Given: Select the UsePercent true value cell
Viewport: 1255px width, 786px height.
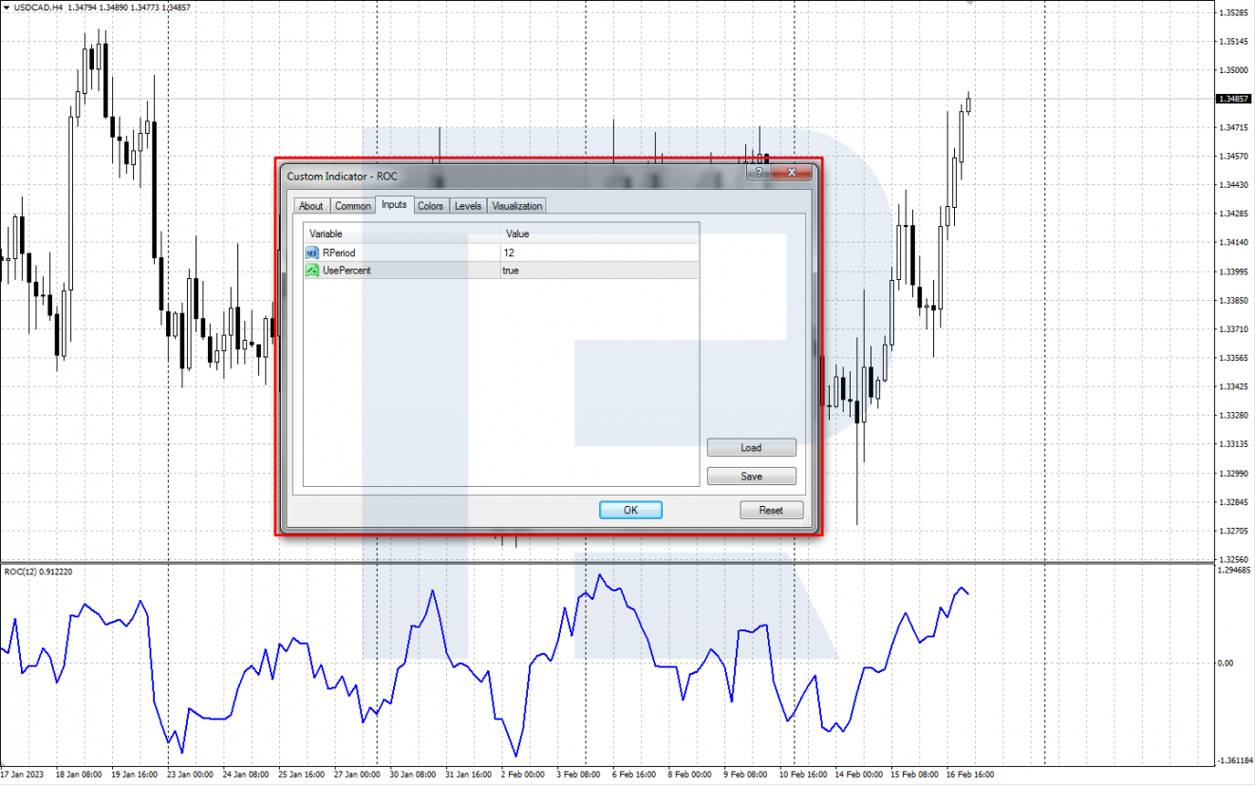Looking at the screenshot, I should pyautogui.click(x=600, y=271).
